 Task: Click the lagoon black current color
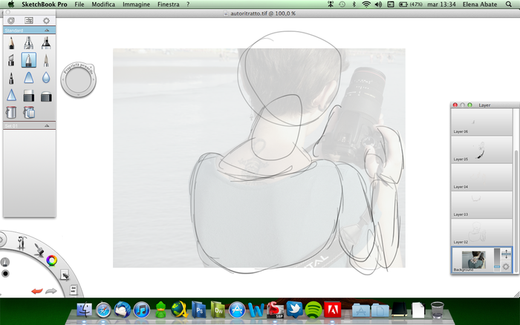pos(5,274)
